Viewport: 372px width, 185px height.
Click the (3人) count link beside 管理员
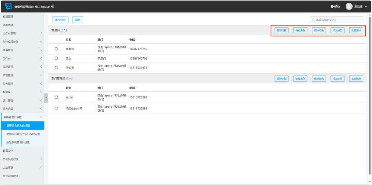point(64,30)
